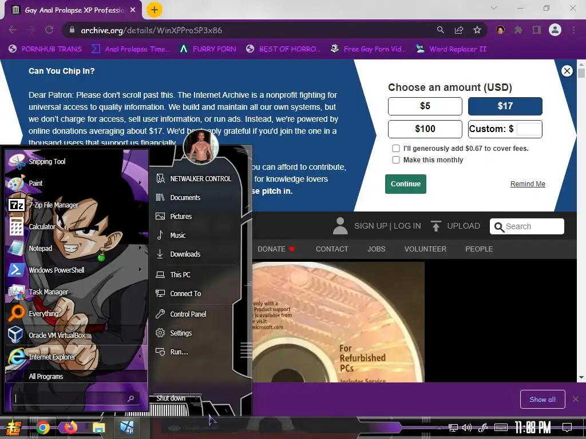Viewport: 586px width, 439px height.
Task: Expand the Notepad jump list arrow
Action: [140, 248]
